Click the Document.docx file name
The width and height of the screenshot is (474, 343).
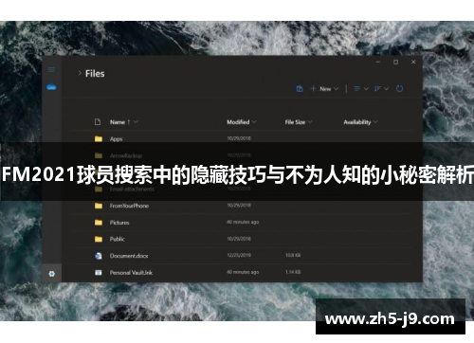point(129,256)
